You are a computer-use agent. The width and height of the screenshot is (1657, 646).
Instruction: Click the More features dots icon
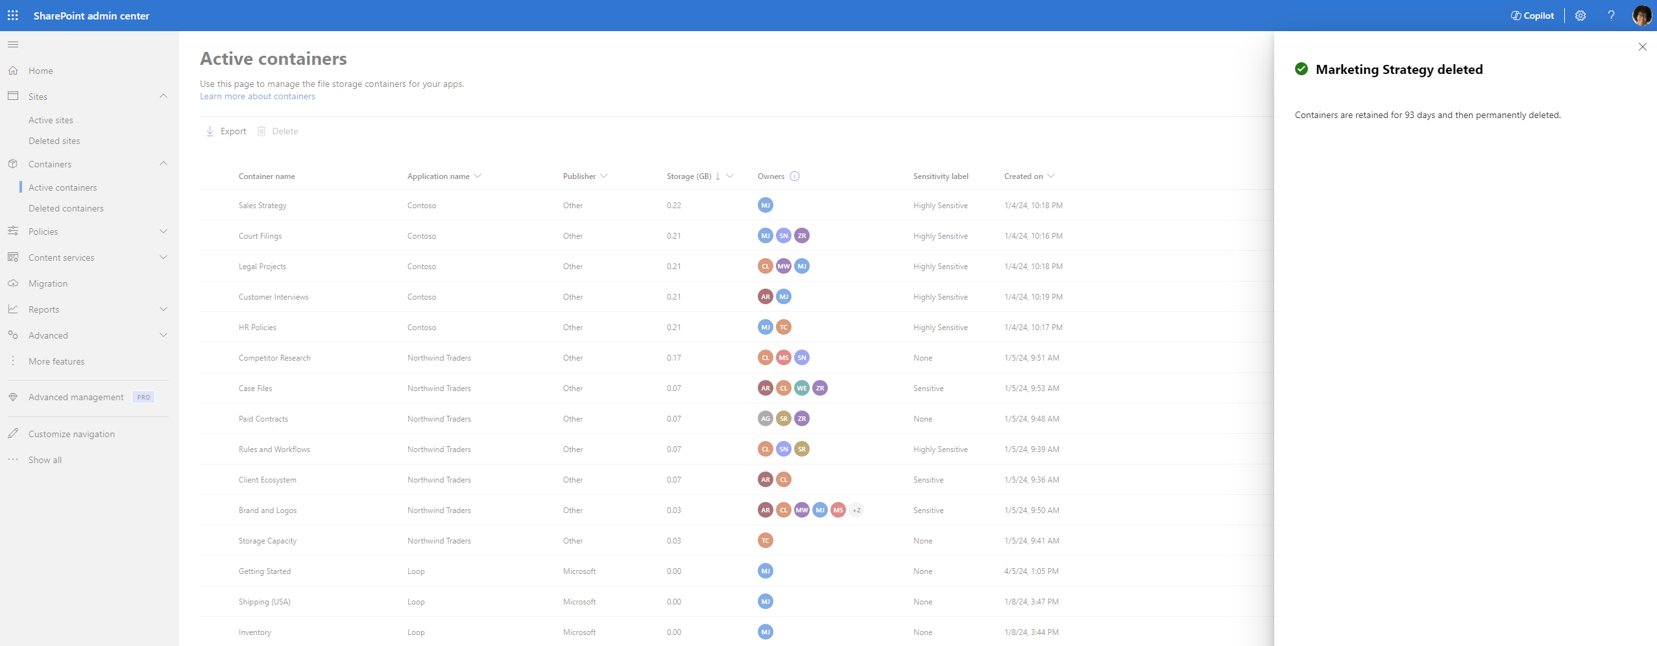(13, 361)
